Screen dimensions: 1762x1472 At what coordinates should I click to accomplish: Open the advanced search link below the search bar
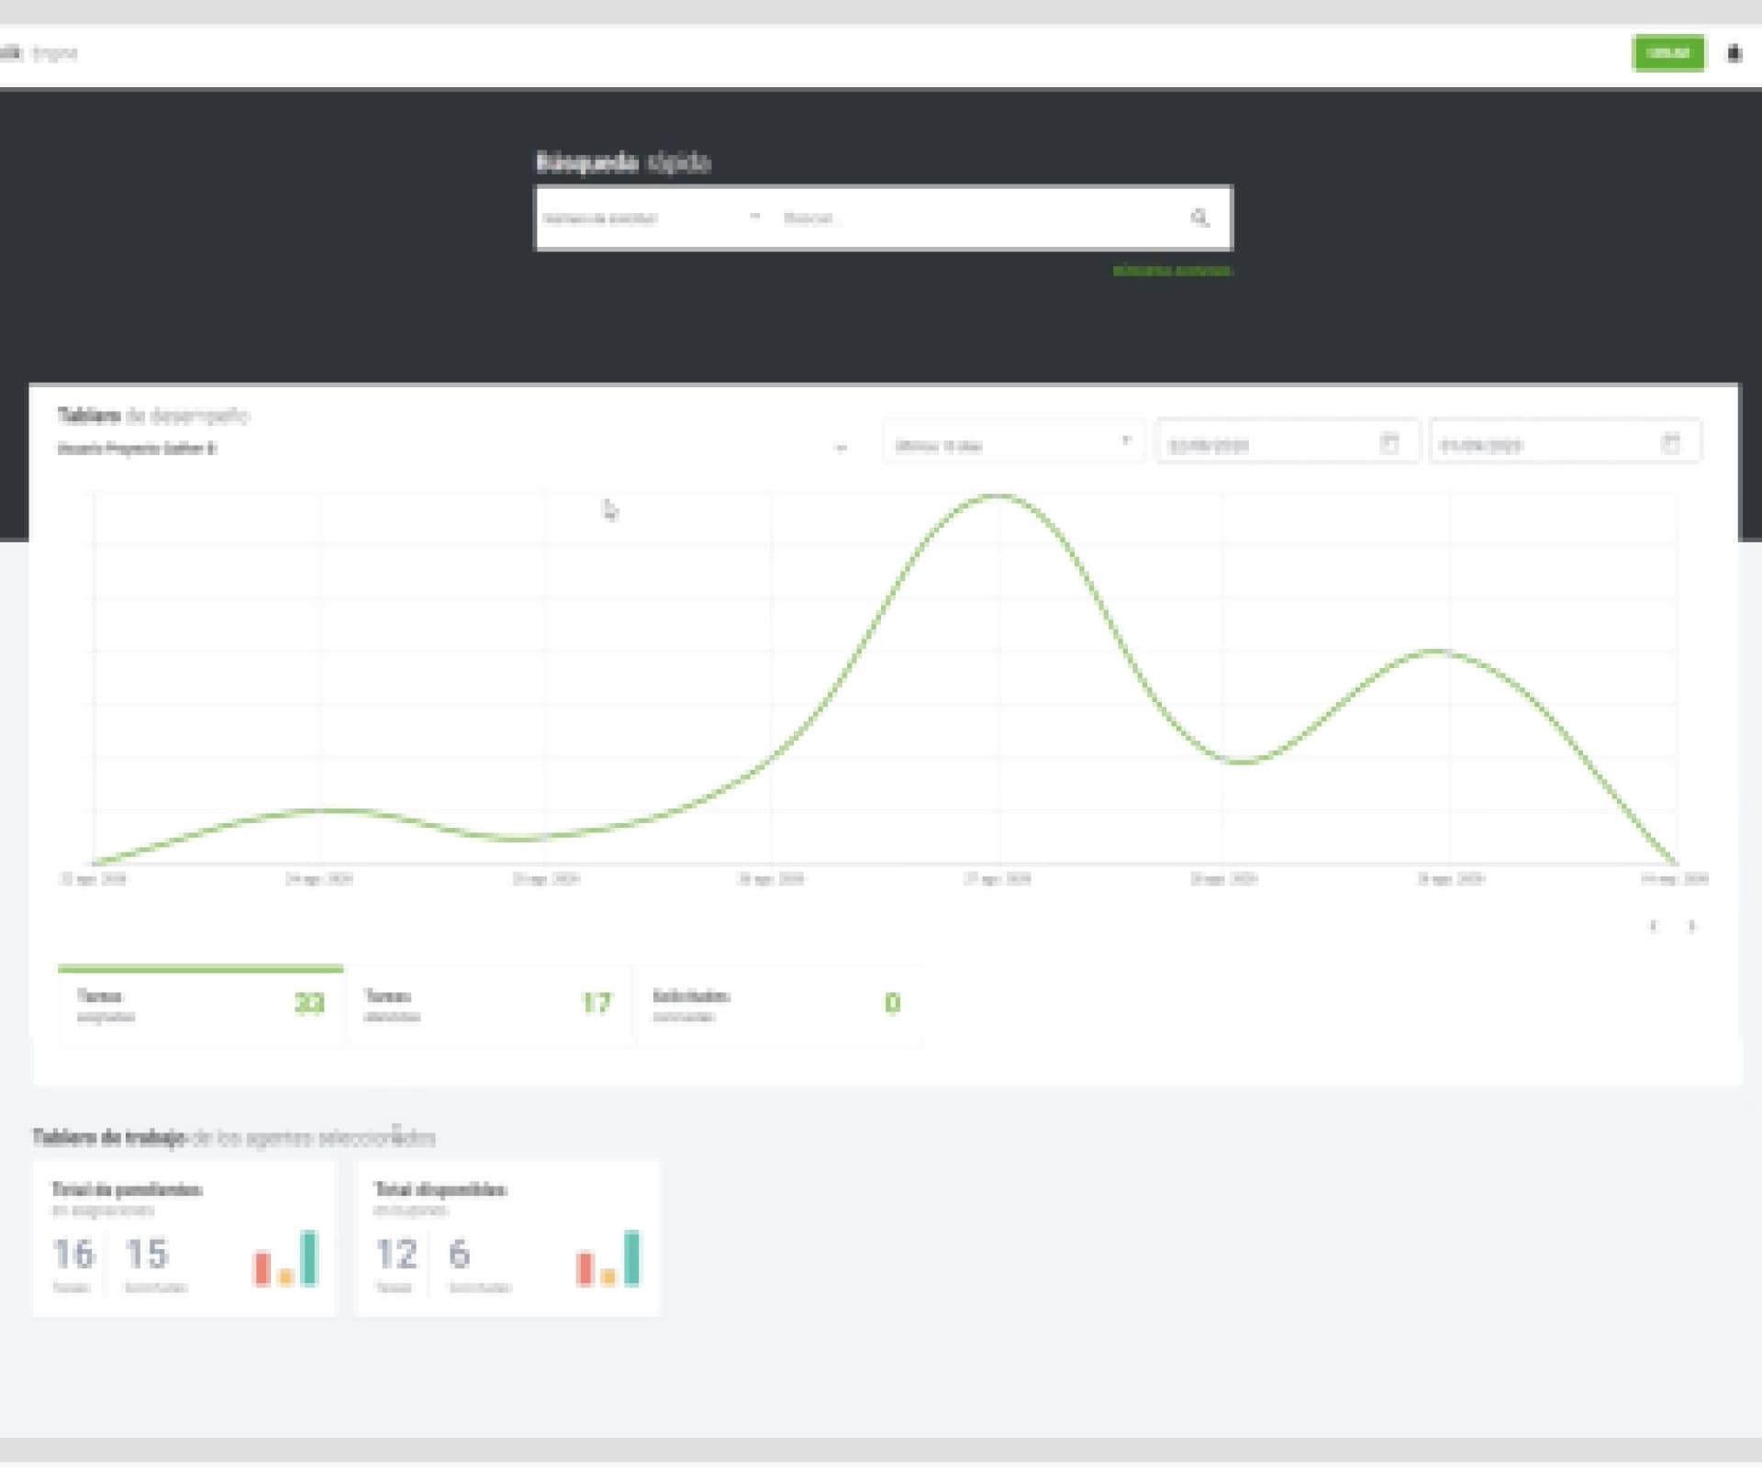[x=1174, y=272]
